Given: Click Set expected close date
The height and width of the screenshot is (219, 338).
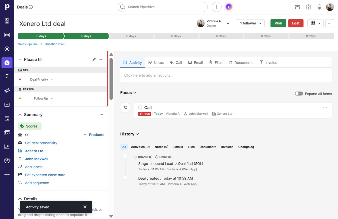Looking at the screenshot, I should [45, 175].
